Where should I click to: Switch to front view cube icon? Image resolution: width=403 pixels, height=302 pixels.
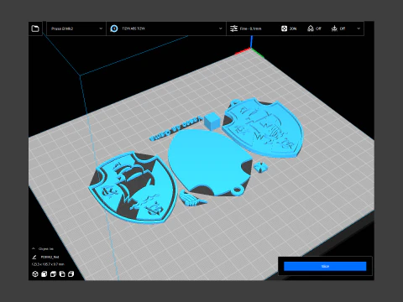[44, 274]
